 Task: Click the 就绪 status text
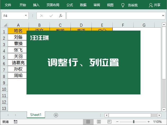pos(6,122)
